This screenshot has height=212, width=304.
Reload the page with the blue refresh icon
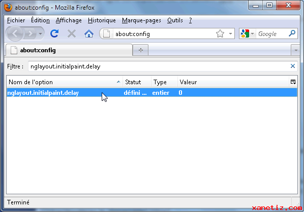(x=54, y=33)
